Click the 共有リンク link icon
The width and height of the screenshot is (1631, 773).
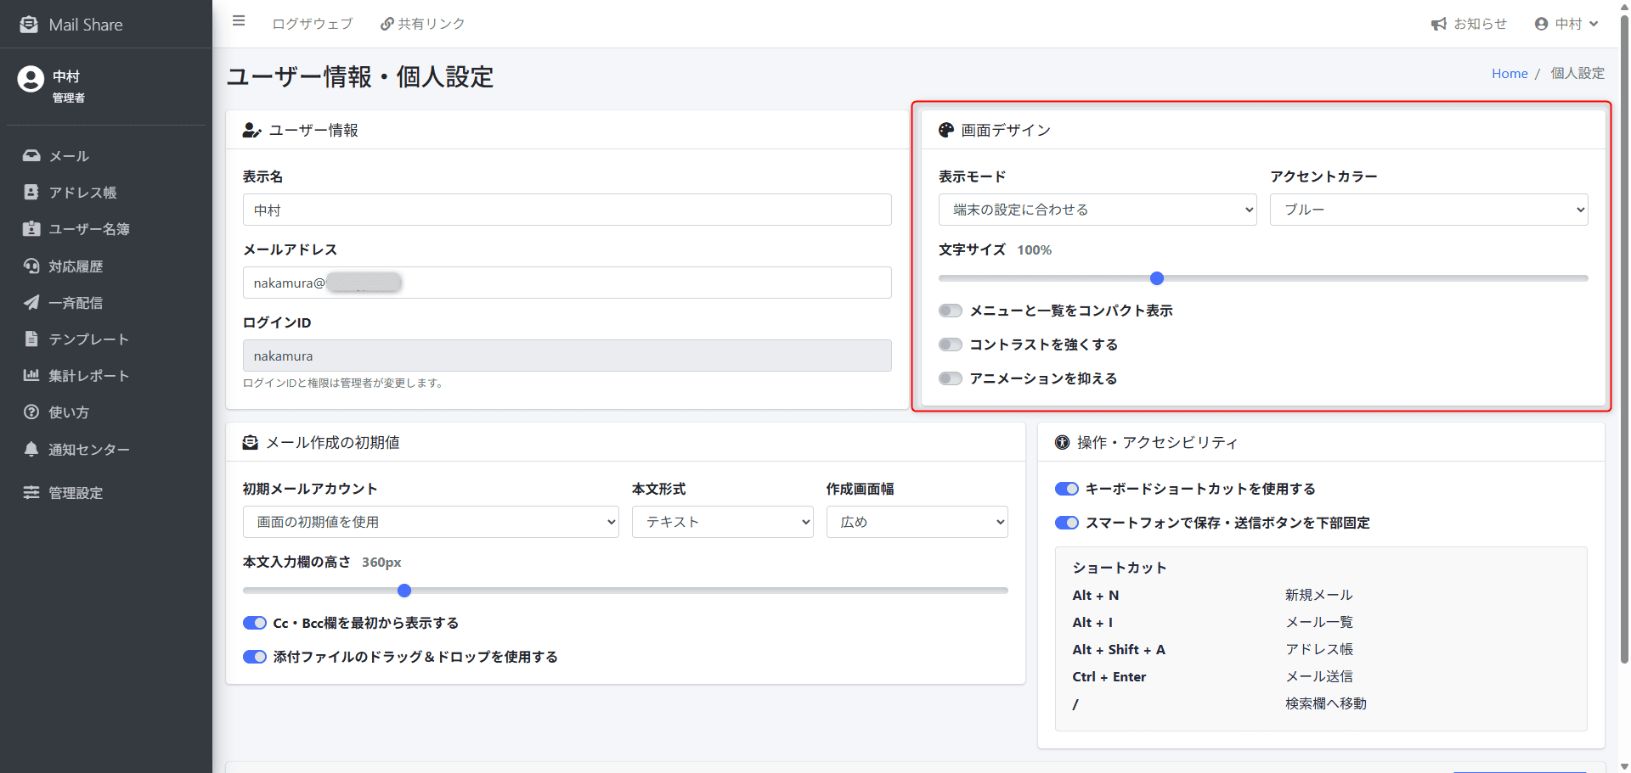click(387, 24)
